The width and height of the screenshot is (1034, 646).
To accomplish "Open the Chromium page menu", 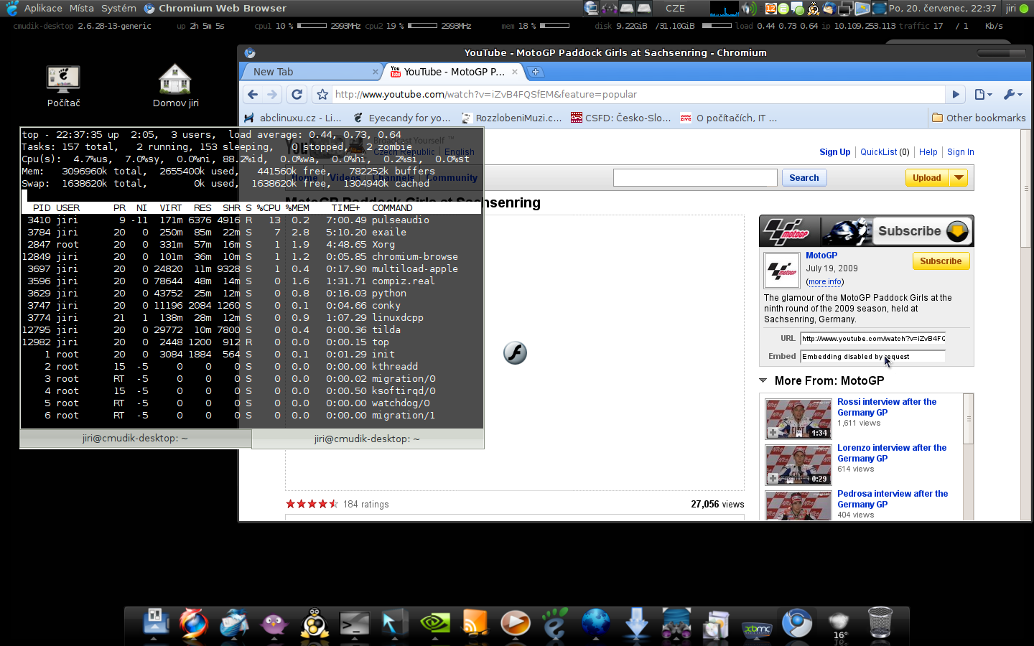I will coord(983,94).
